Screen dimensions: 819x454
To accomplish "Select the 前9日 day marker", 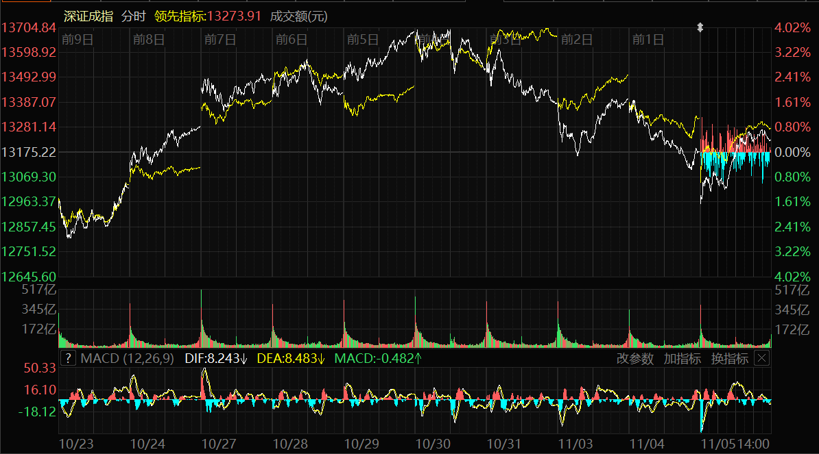I will click(77, 39).
